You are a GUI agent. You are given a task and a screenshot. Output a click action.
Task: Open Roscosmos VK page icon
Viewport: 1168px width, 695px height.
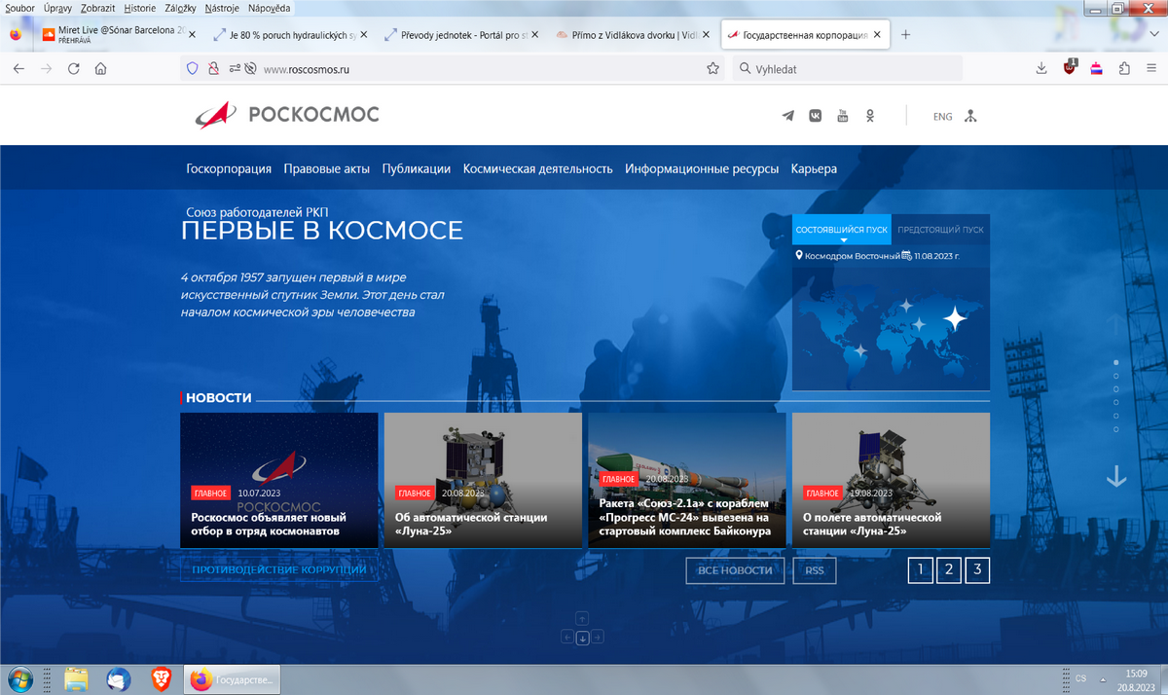pos(816,116)
